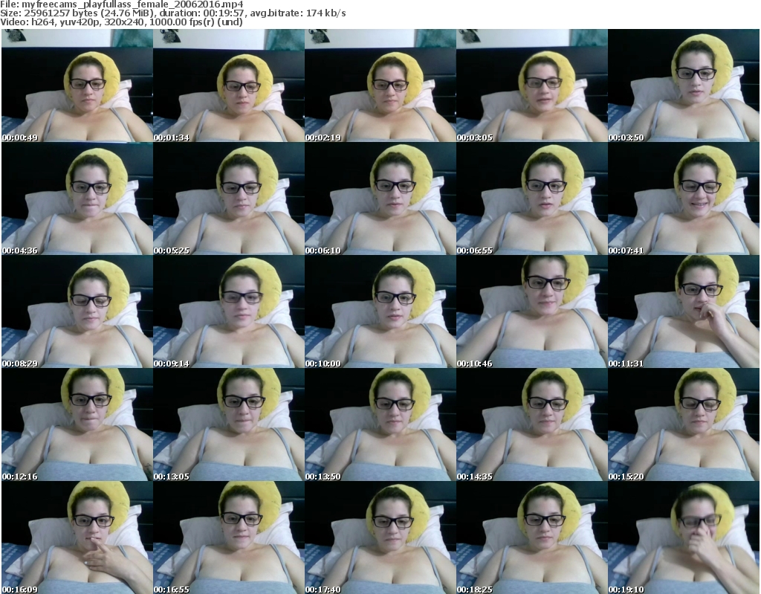Pick the preview frame at 00:10:00
Screen dimensions: 761x594
tap(380, 311)
